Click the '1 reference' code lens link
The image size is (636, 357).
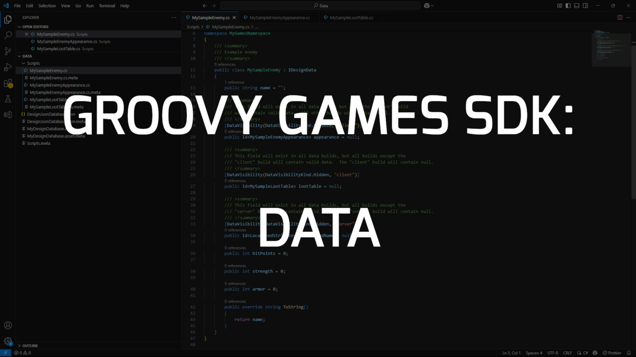(x=234, y=83)
